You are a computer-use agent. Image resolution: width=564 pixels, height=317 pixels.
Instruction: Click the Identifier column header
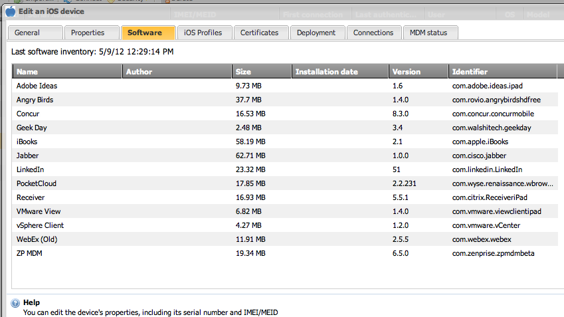(502, 72)
